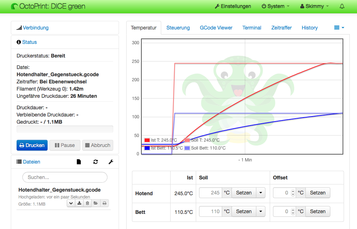Open Einstellungen in the top bar
Viewport: 357px width, 229px height.
pos(233,6)
